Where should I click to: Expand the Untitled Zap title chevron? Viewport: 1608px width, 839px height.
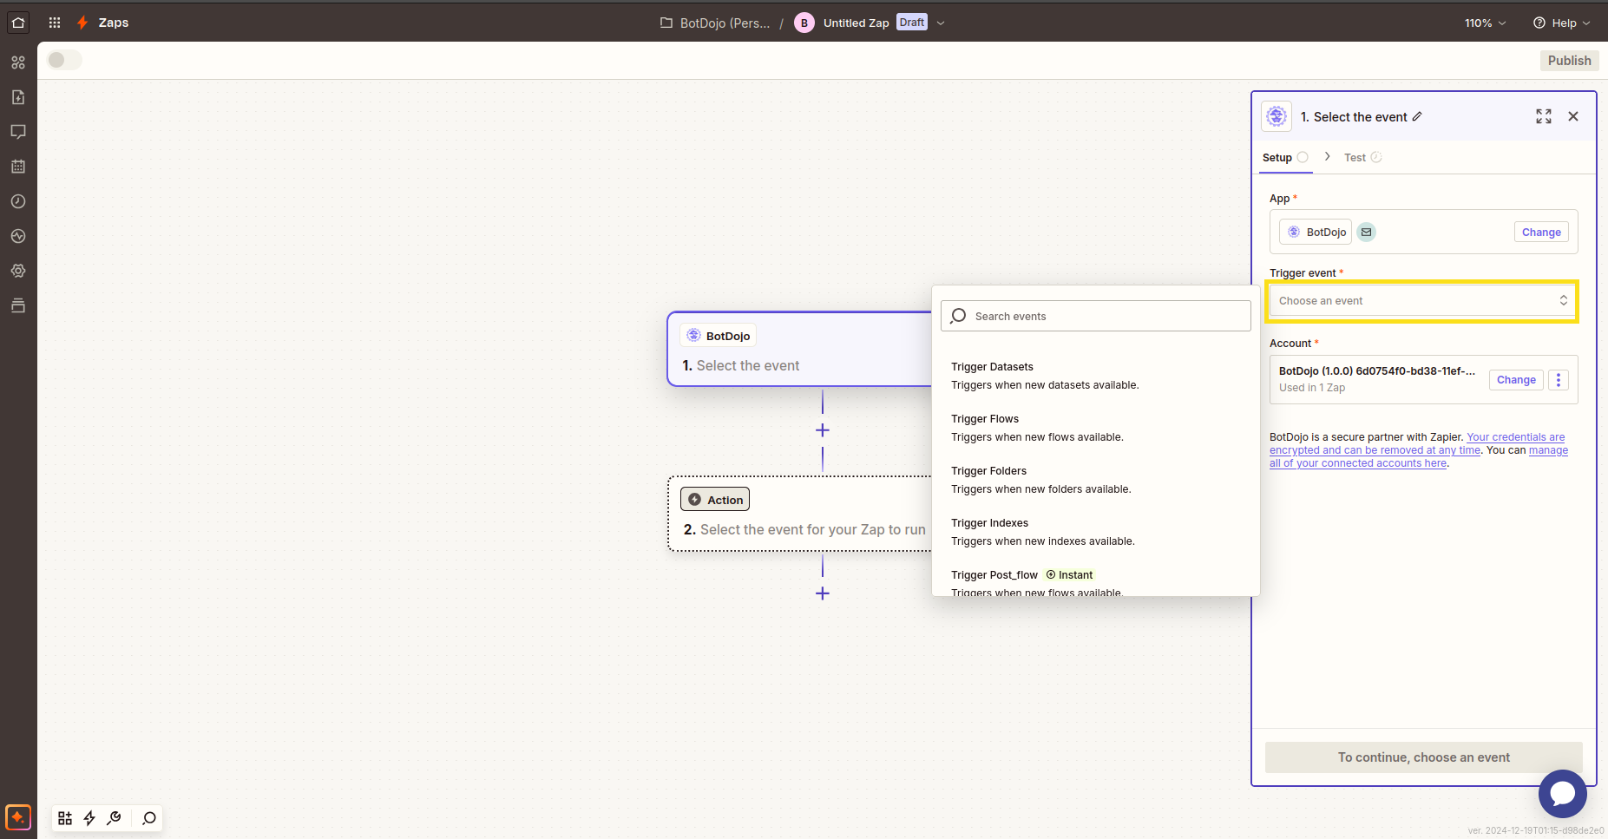point(941,23)
